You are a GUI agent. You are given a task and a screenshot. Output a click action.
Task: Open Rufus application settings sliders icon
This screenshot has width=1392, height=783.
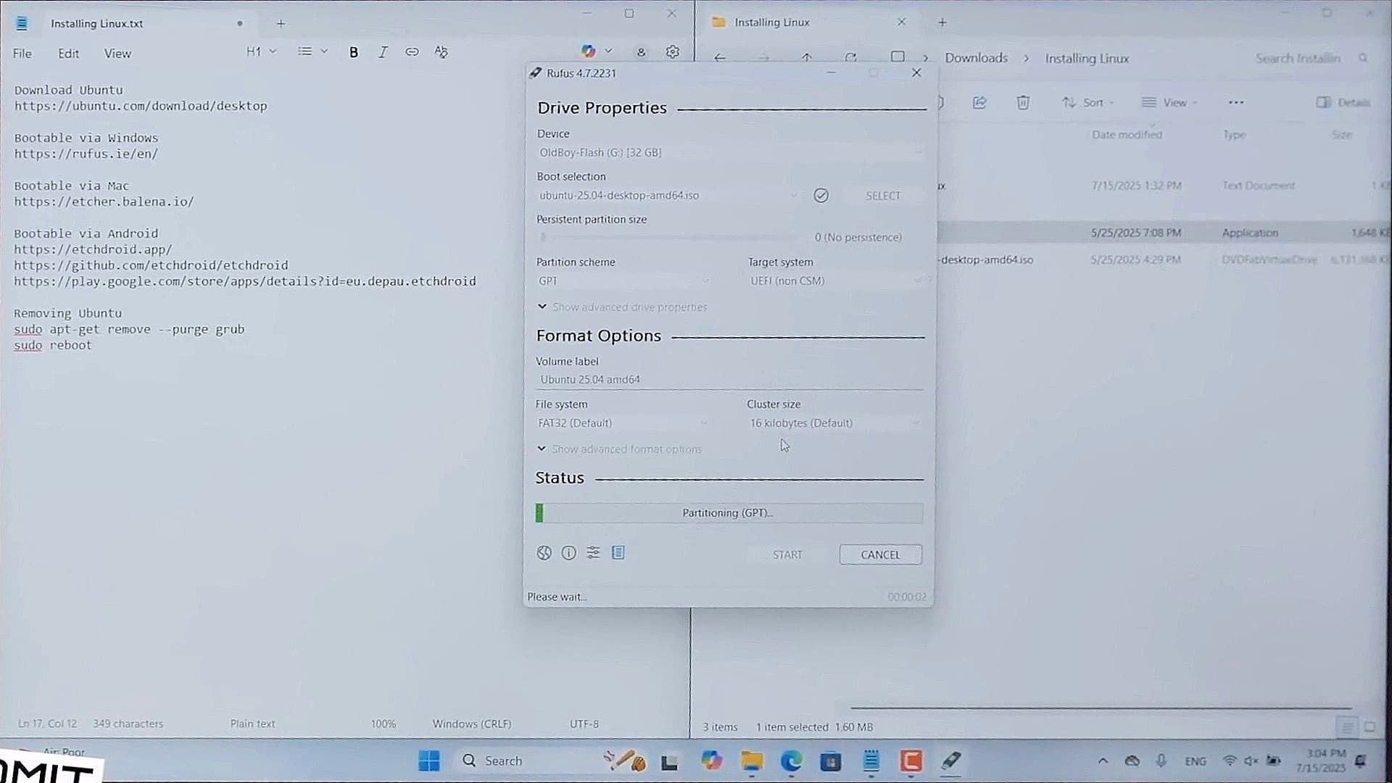pos(593,553)
